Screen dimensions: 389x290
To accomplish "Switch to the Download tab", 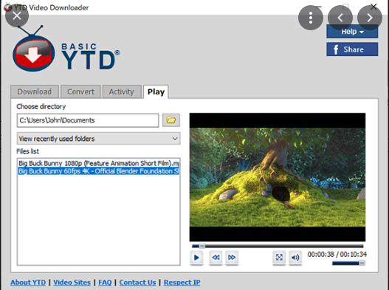I will (35, 92).
